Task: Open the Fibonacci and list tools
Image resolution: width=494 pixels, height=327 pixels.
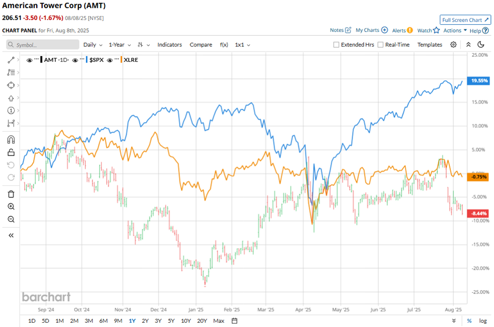Action: [x=11, y=72]
